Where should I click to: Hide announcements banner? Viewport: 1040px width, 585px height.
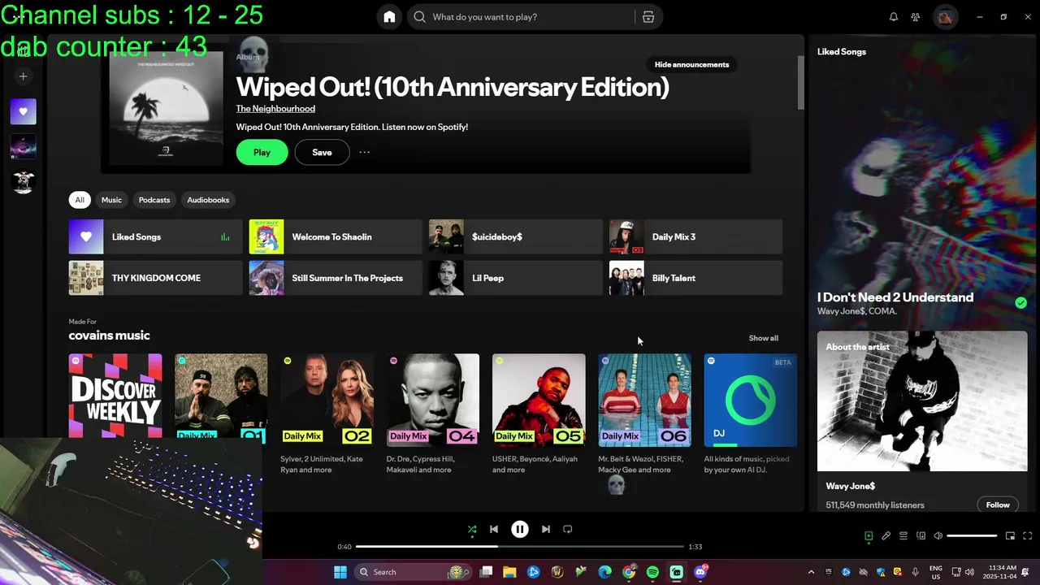[691, 64]
